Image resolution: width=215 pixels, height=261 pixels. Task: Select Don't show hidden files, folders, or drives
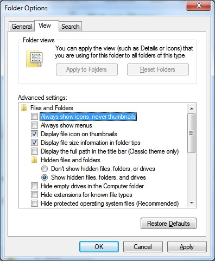point(45,169)
